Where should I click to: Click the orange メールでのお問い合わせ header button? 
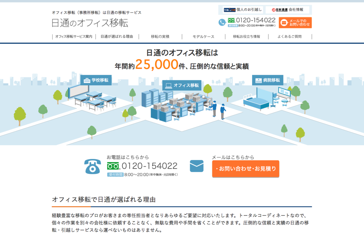(x=295, y=22)
